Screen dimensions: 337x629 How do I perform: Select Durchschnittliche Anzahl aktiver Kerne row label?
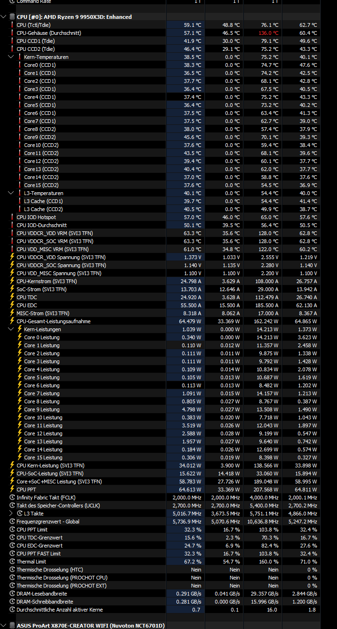[x=59, y=610]
